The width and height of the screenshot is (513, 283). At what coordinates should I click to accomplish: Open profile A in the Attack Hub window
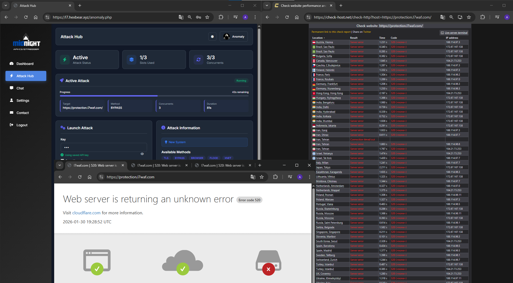[245, 17]
